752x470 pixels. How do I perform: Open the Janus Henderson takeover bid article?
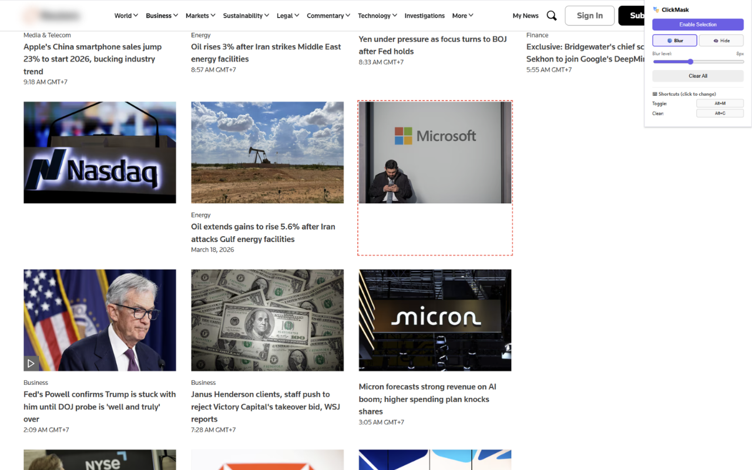(266, 407)
